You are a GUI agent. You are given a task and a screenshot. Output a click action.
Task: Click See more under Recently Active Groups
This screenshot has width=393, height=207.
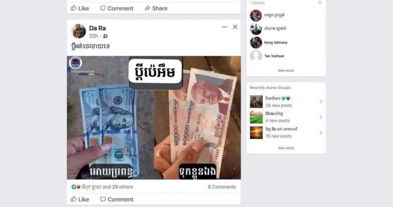click(x=286, y=148)
